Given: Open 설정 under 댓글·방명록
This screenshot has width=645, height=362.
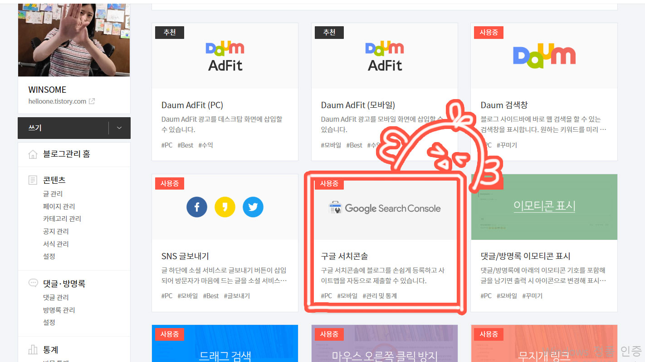Looking at the screenshot, I should click(x=49, y=322).
